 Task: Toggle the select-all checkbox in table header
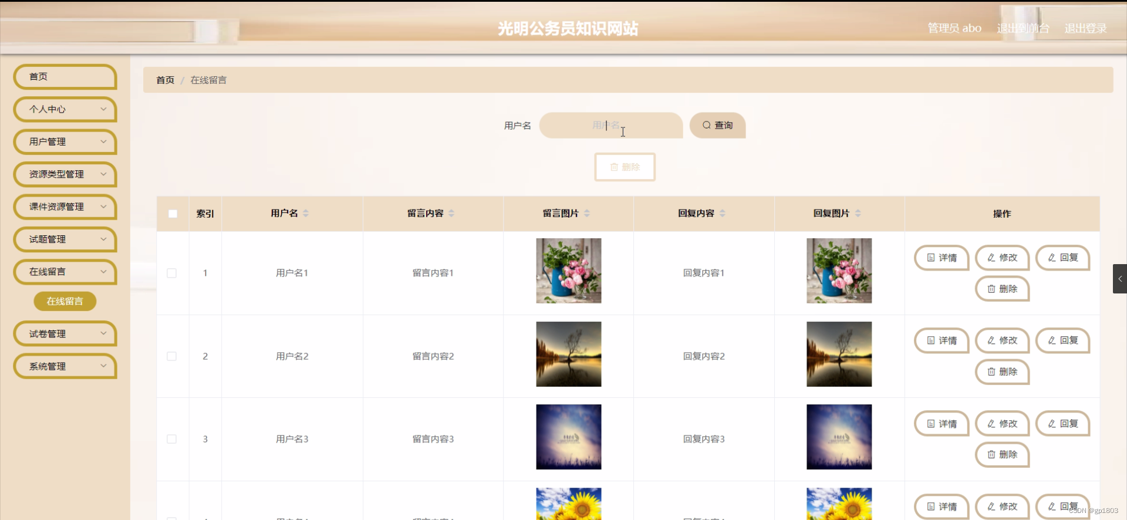pos(173,214)
